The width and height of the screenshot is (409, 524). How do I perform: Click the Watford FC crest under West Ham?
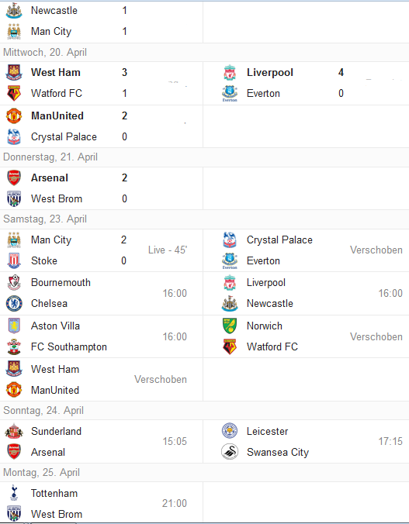14,93
